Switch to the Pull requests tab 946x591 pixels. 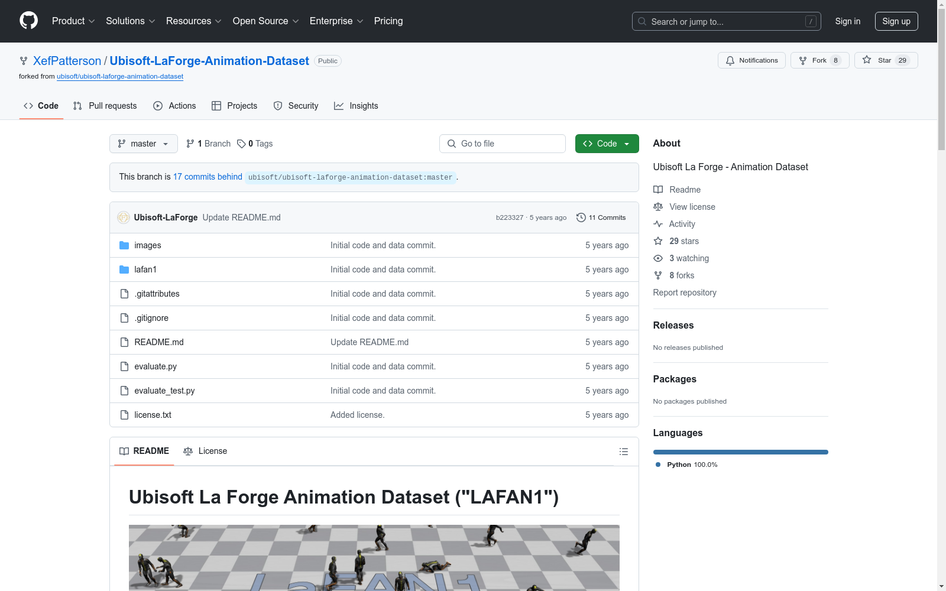(105, 106)
